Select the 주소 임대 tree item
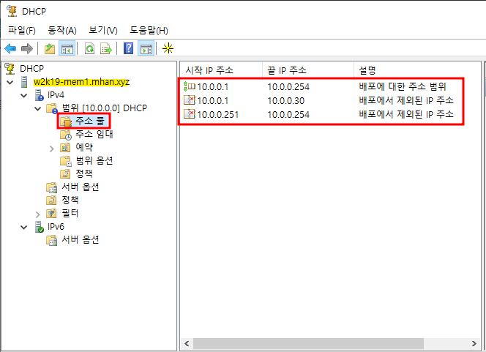The width and height of the screenshot is (486, 352). pos(94,134)
